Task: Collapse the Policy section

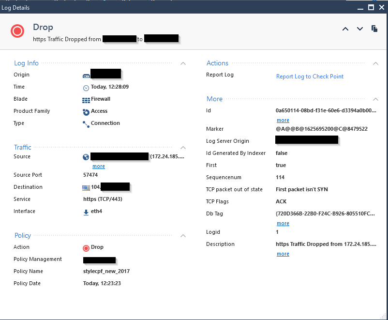Action: [183, 236]
